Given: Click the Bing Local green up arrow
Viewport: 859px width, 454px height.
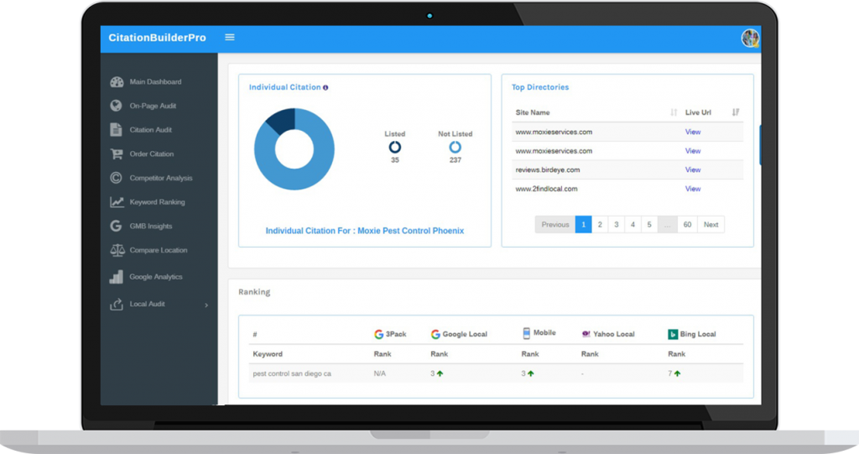Looking at the screenshot, I should click(x=677, y=373).
